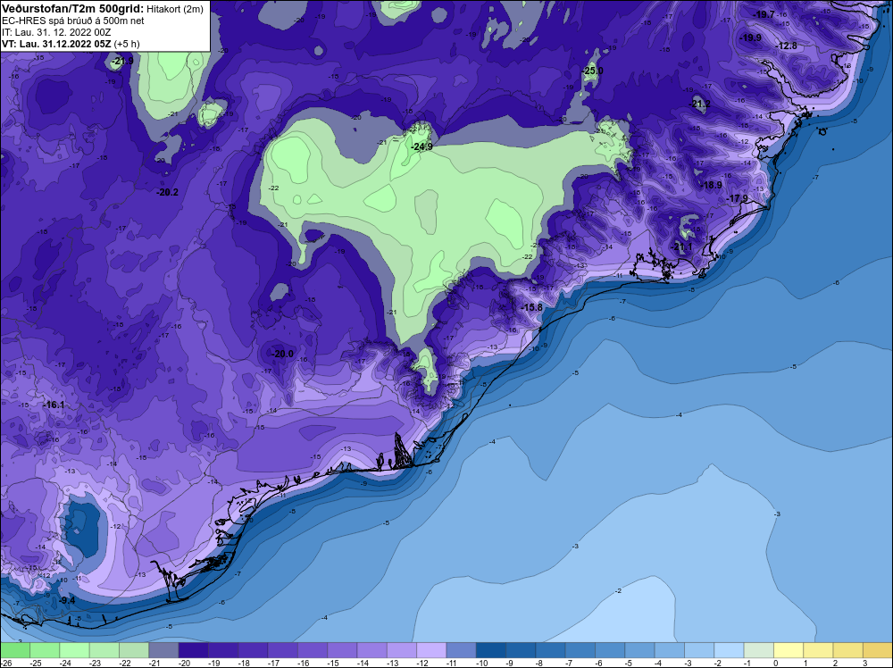Click the bold '-16.1' temperature reading
This screenshot has height=668, width=893.
(54, 405)
